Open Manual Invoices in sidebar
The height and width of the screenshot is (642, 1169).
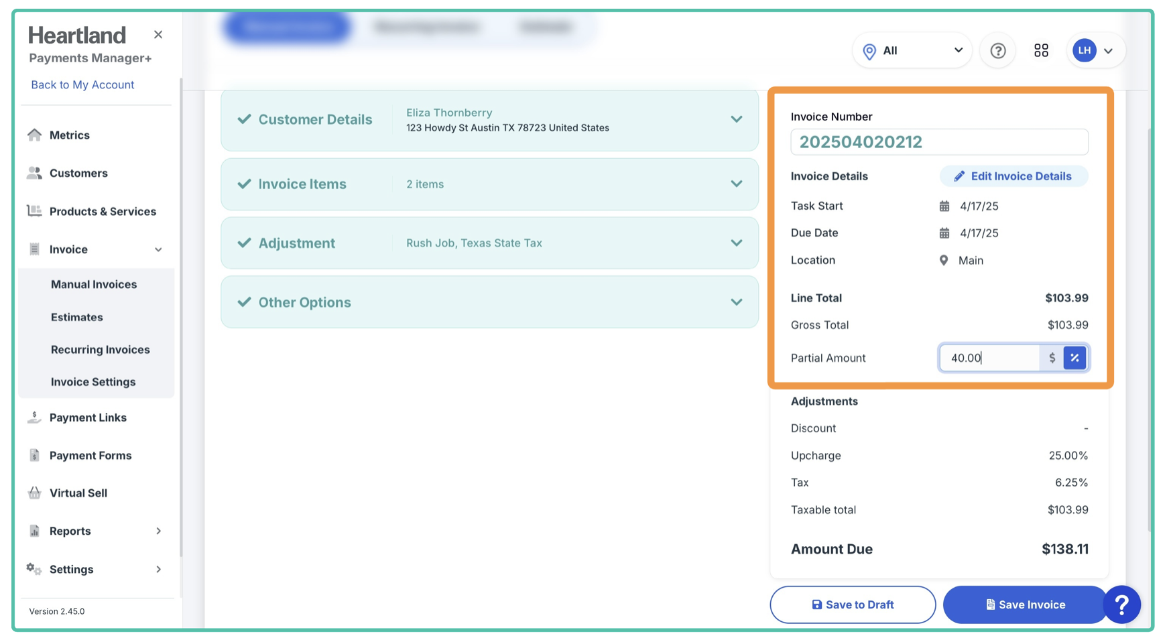click(94, 285)
